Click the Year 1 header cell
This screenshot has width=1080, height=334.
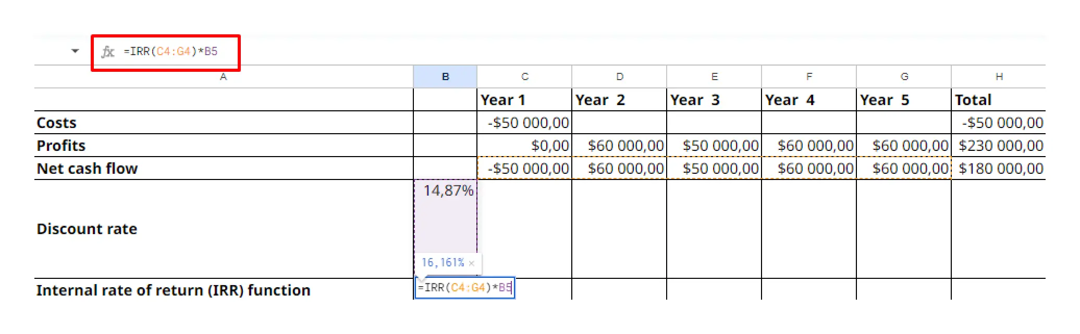[x=524, y=99]
